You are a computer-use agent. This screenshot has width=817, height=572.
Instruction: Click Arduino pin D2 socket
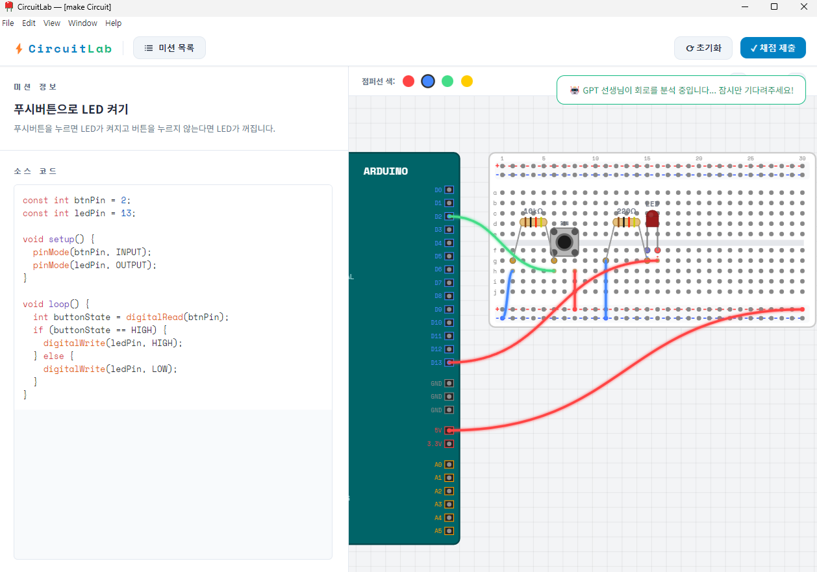click(449, 216)
